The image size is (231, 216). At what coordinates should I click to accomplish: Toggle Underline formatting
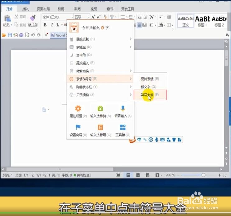pyautogui.click(x=58, y=25)
